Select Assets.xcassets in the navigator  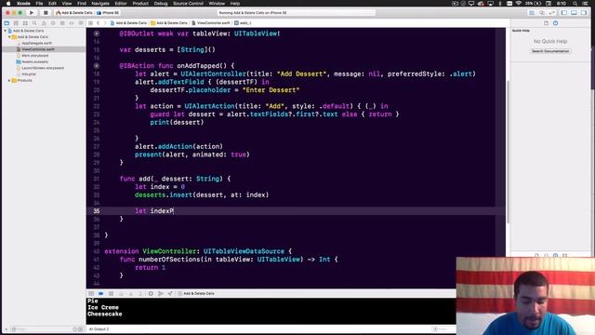[x=35, y=62]
